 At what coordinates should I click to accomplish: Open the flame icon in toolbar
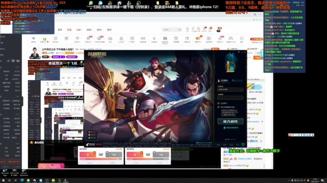121,39
